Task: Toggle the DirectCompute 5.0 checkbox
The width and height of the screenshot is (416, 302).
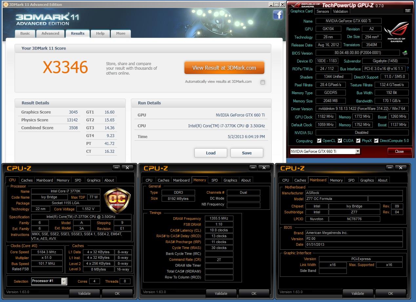Action: coord(376,141)
